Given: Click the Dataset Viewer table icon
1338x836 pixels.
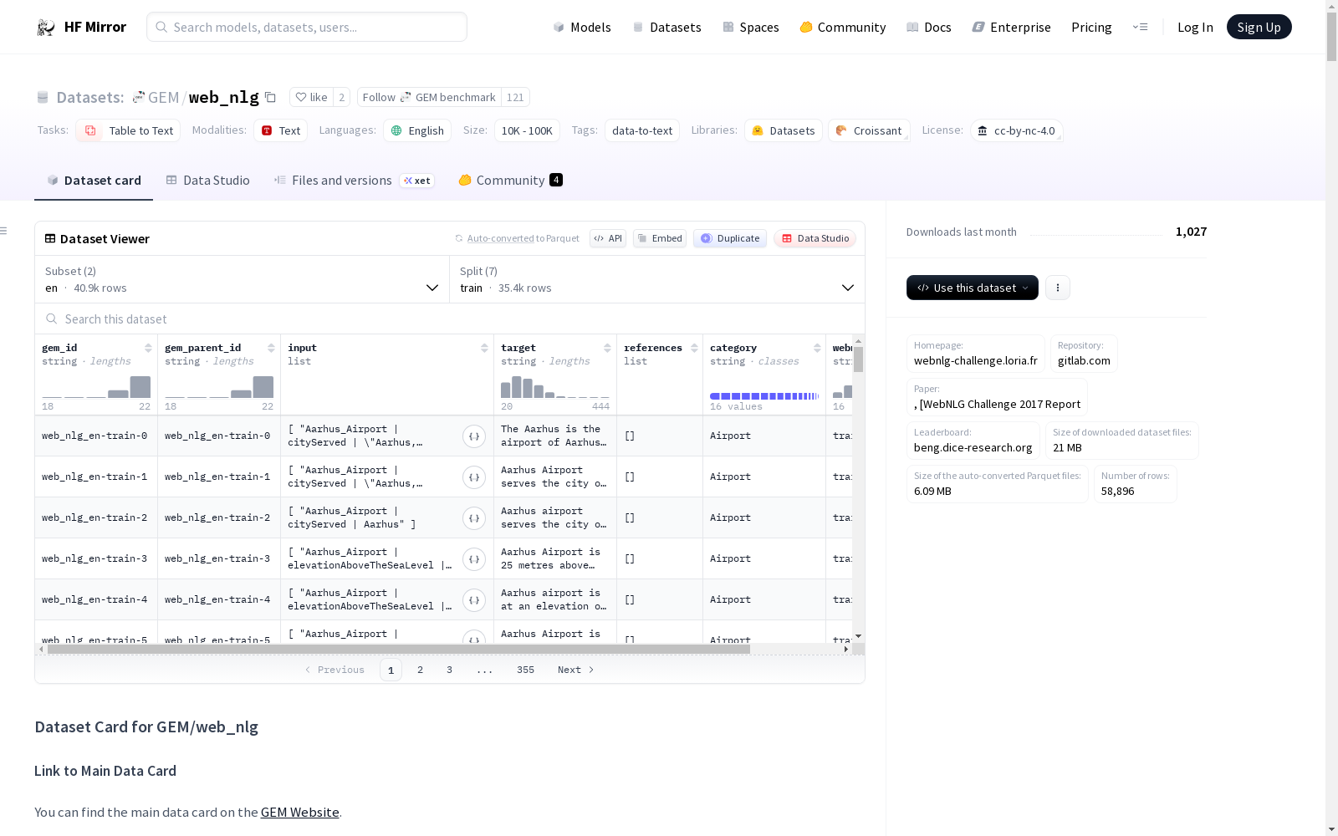Looking at the screenshot, I should 50,238.
